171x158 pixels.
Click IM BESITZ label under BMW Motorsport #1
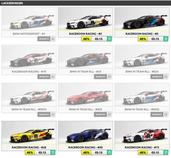(x=44, y=39)
